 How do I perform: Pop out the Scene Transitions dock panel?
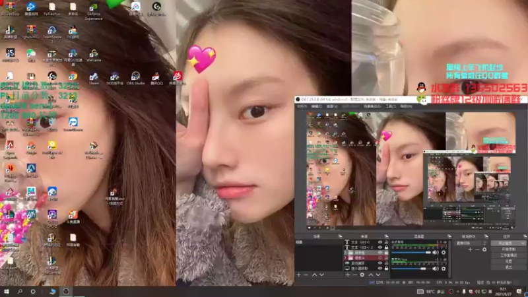click(x=486, y=236)
